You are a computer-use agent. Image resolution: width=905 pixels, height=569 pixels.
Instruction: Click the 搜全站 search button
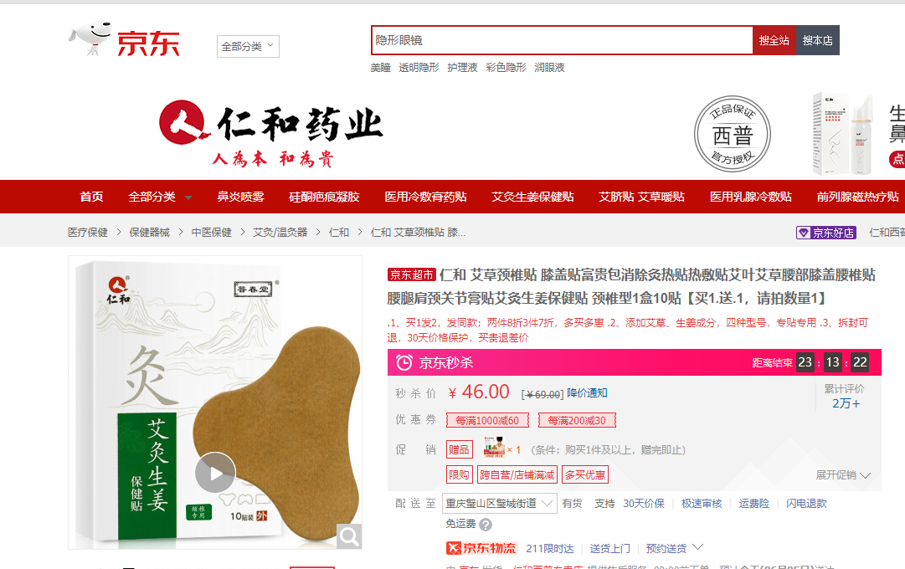pyautogui.click(x=774, y=40)
